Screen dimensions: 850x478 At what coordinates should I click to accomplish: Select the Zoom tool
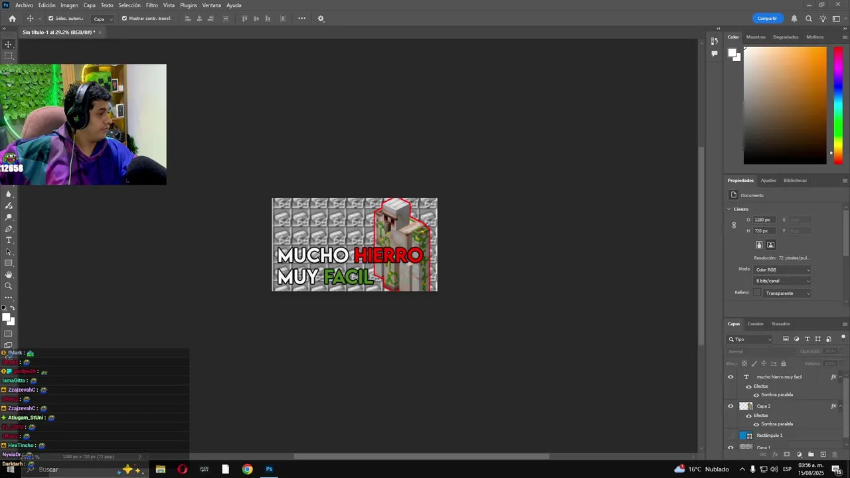point(9,286)
